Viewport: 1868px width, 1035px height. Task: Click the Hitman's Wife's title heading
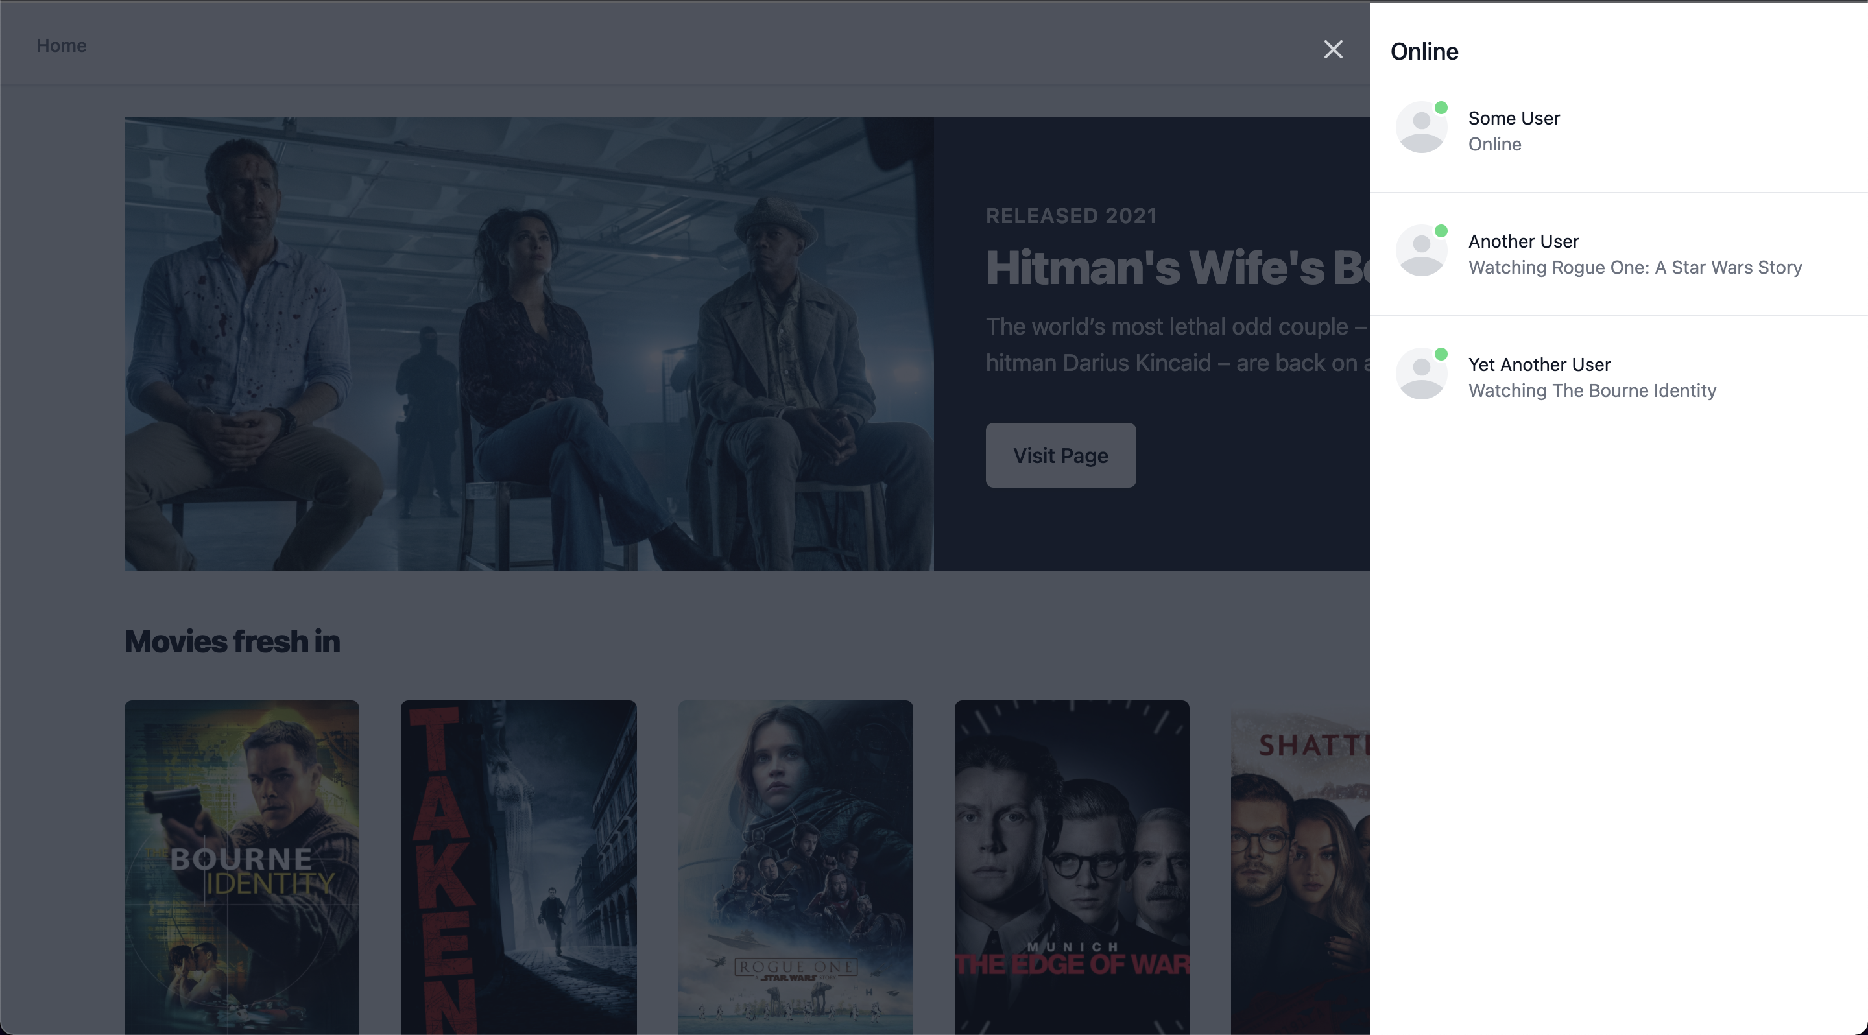coord(1176,267)
